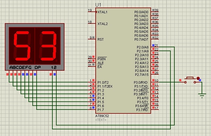
Task: Click the P2.4/A12 pin label
Action: coord(142,63)
